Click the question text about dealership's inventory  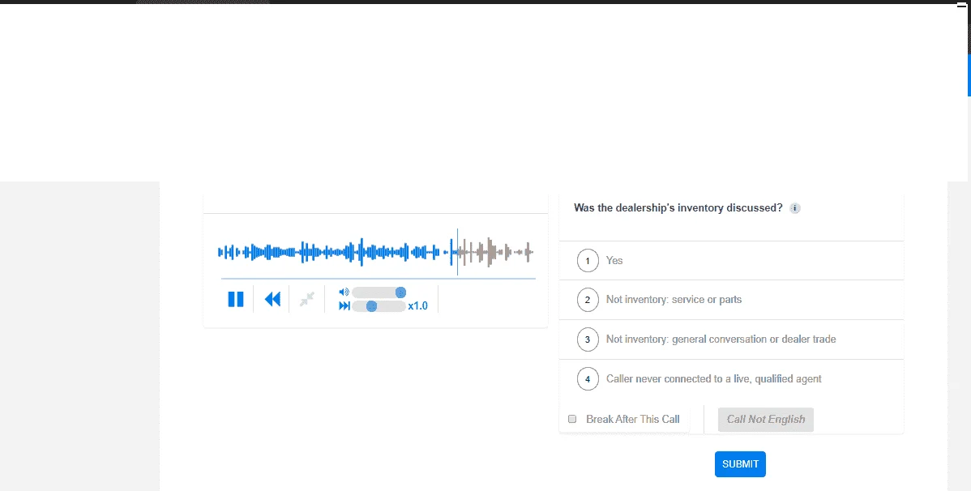click(x=678, y=208)
